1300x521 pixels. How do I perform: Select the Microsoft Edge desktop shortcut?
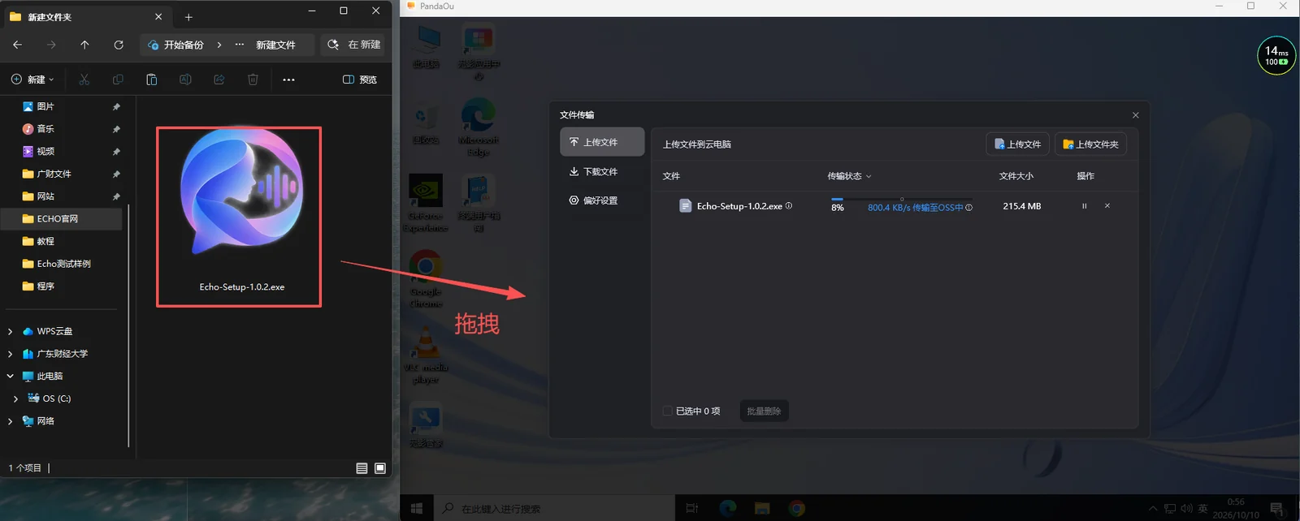click(x=478, y=127)
